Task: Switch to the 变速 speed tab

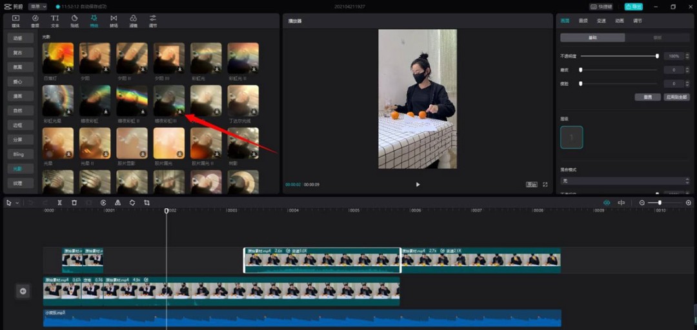Action: click(601, 21)
